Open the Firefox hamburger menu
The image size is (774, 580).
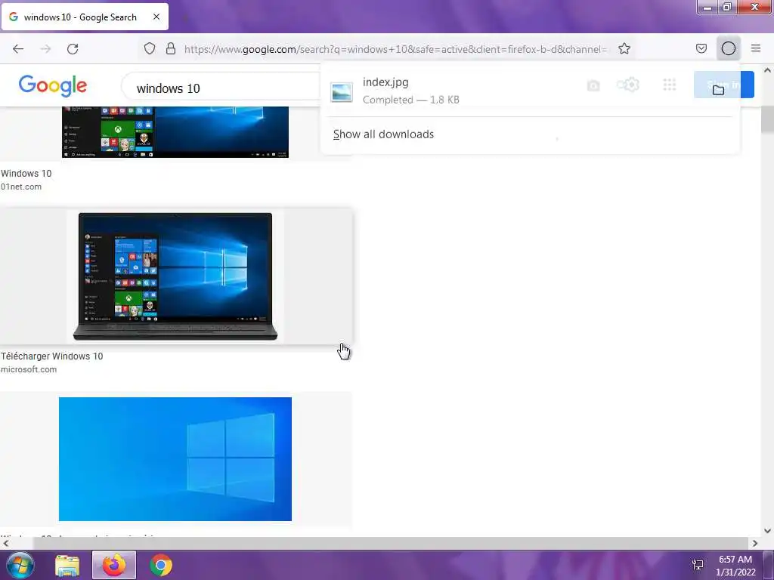coord(756,48)
